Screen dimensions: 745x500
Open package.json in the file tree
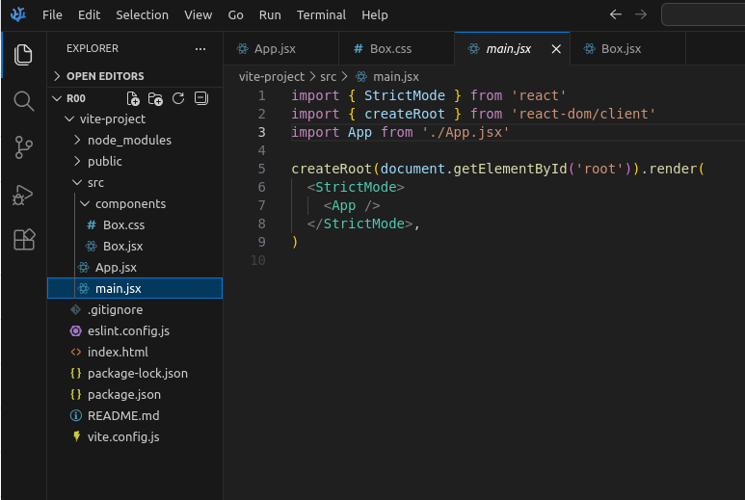[x=123, y=394]
